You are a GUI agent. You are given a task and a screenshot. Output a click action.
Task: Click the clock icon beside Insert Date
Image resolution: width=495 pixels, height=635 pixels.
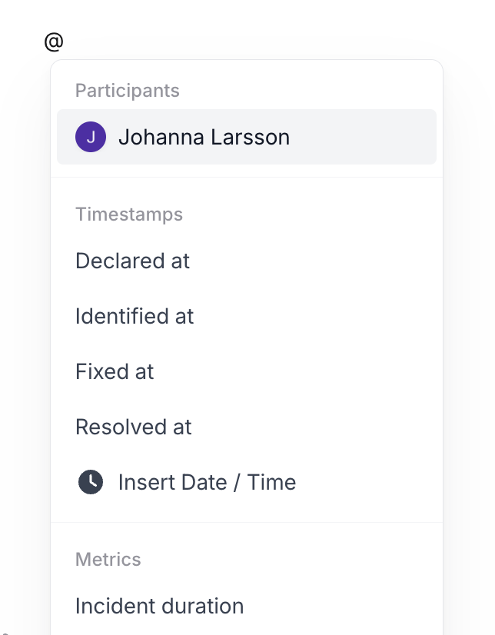click(91, 482)
